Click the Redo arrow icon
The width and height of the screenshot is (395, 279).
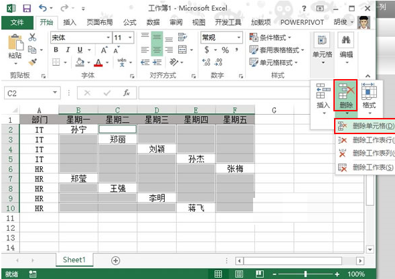pos(64,8)
